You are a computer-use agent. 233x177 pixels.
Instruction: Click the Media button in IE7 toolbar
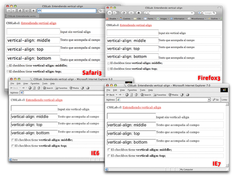click(x=173, y=95)
